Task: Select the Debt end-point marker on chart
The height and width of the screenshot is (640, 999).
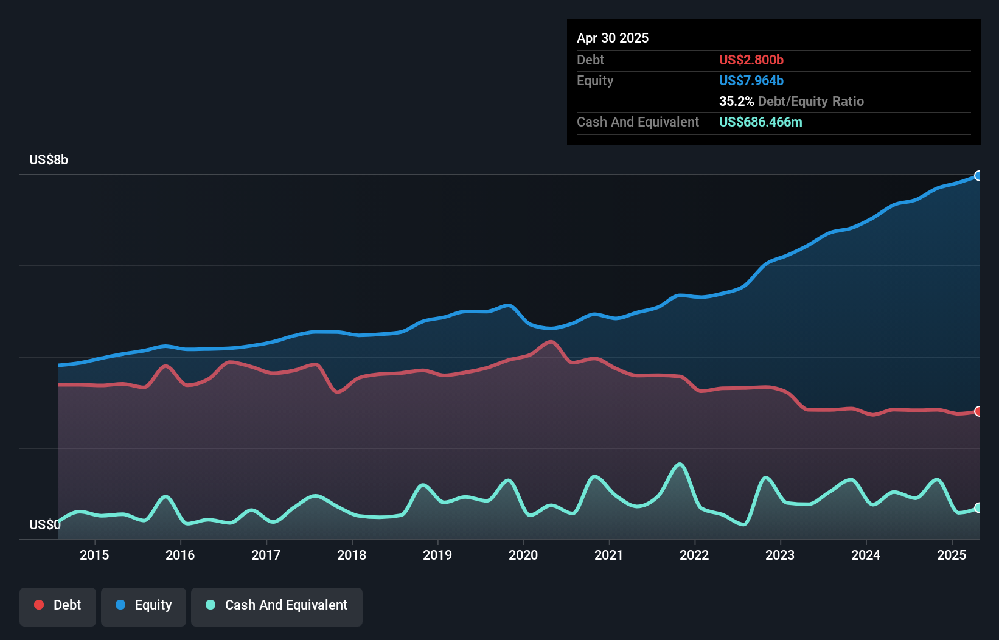Action: tap(978, 411)
